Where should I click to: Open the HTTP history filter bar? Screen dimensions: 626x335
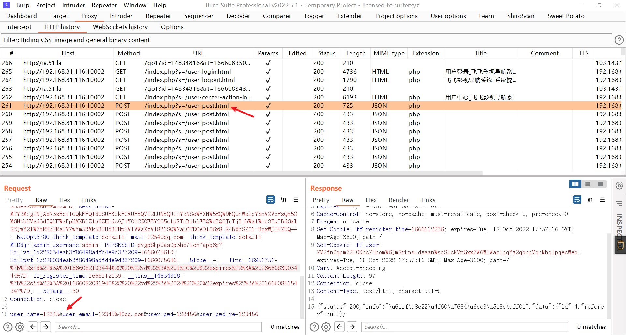(306, 40)
